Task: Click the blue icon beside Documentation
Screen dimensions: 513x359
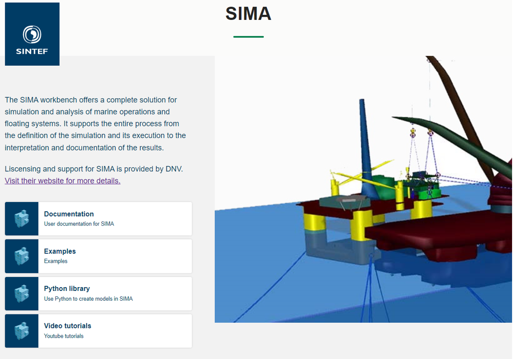Action: (x=21, y=218)
